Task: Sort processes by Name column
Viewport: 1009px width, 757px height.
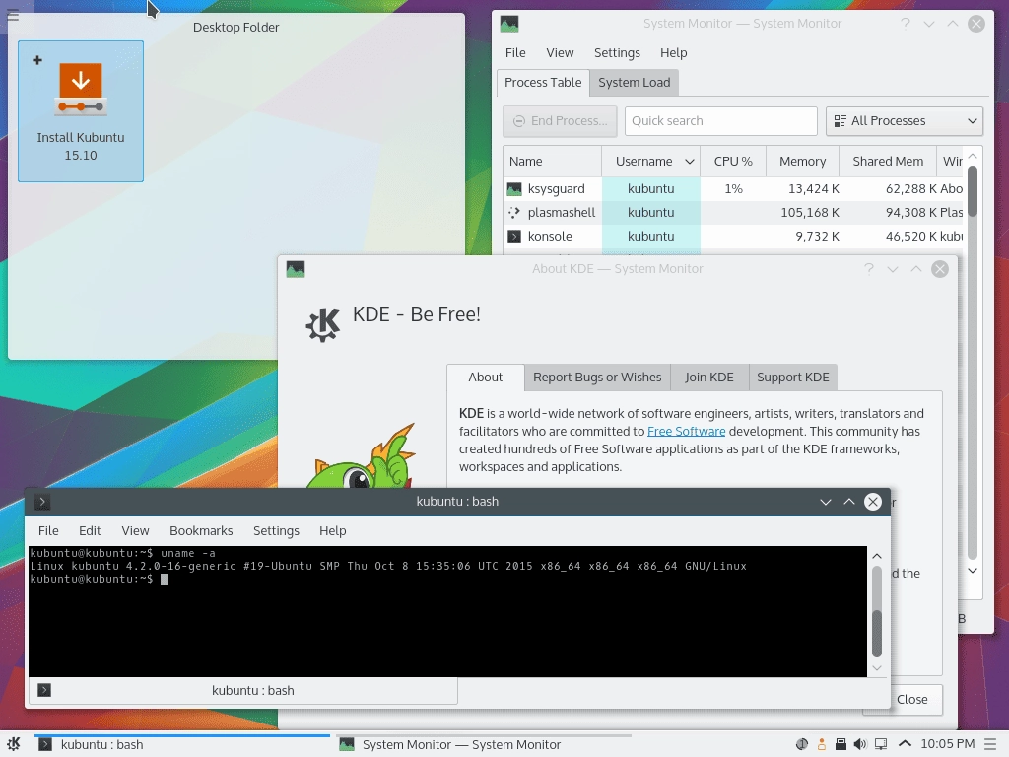Action: 552,162
